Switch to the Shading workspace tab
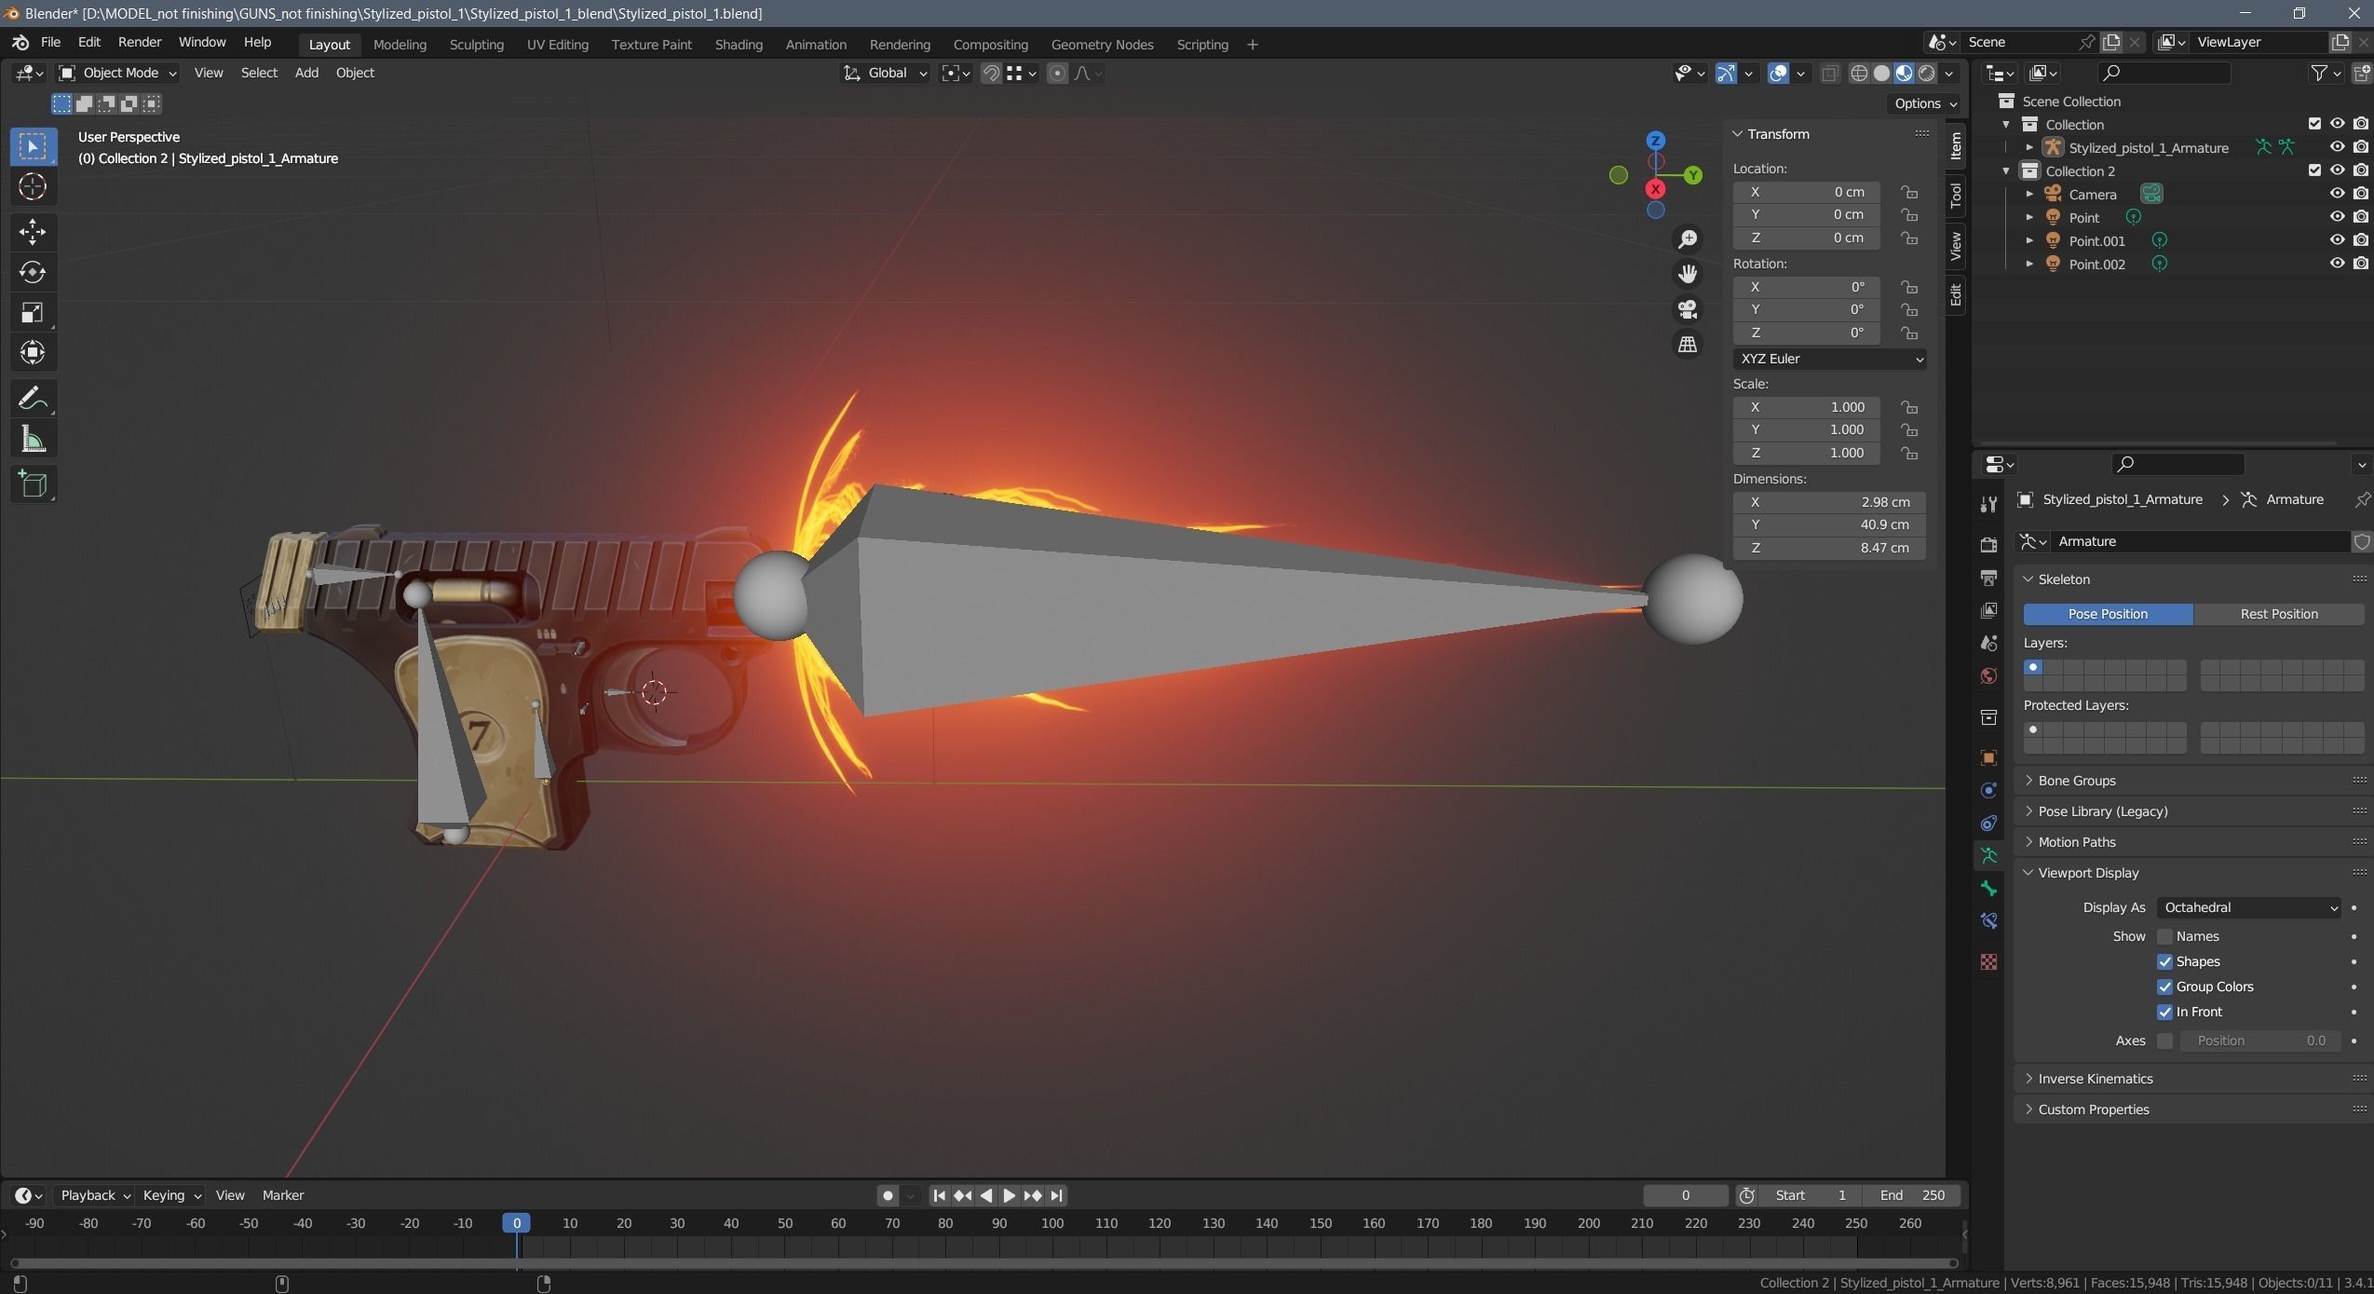Screen dimensions: 2374x1294 tap(739, 45)
